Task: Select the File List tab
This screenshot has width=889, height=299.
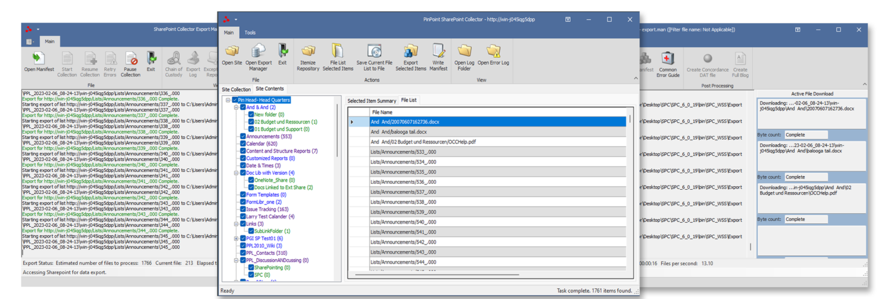Action: tap(408, 100)
